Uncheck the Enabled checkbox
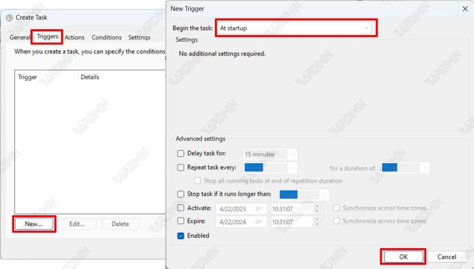 181,236
